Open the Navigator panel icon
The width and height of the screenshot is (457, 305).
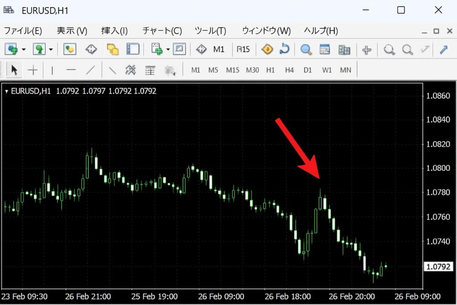(x=112, y=49)
